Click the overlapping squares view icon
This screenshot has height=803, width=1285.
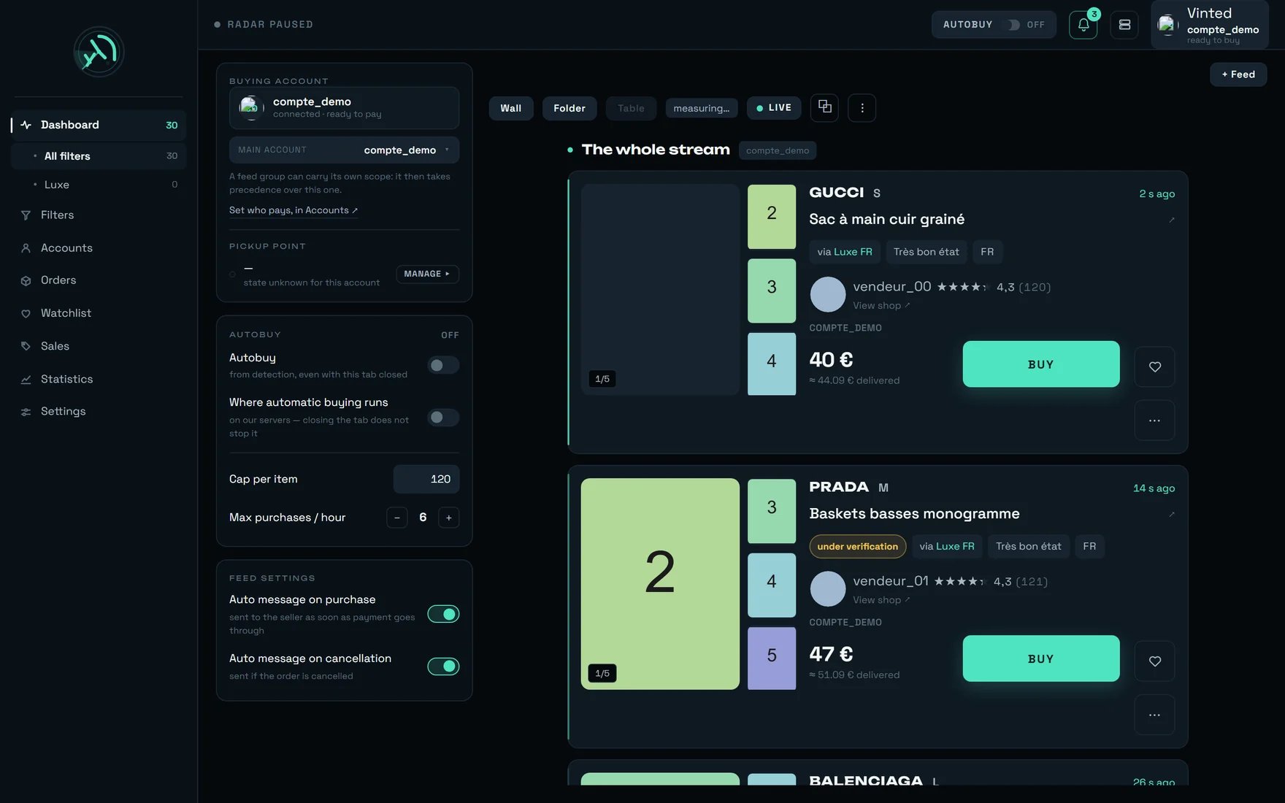coord(825,107)
